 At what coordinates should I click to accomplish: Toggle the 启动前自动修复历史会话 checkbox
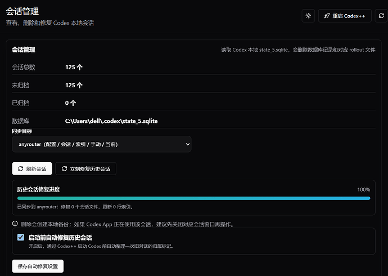(x=21, y=237)
